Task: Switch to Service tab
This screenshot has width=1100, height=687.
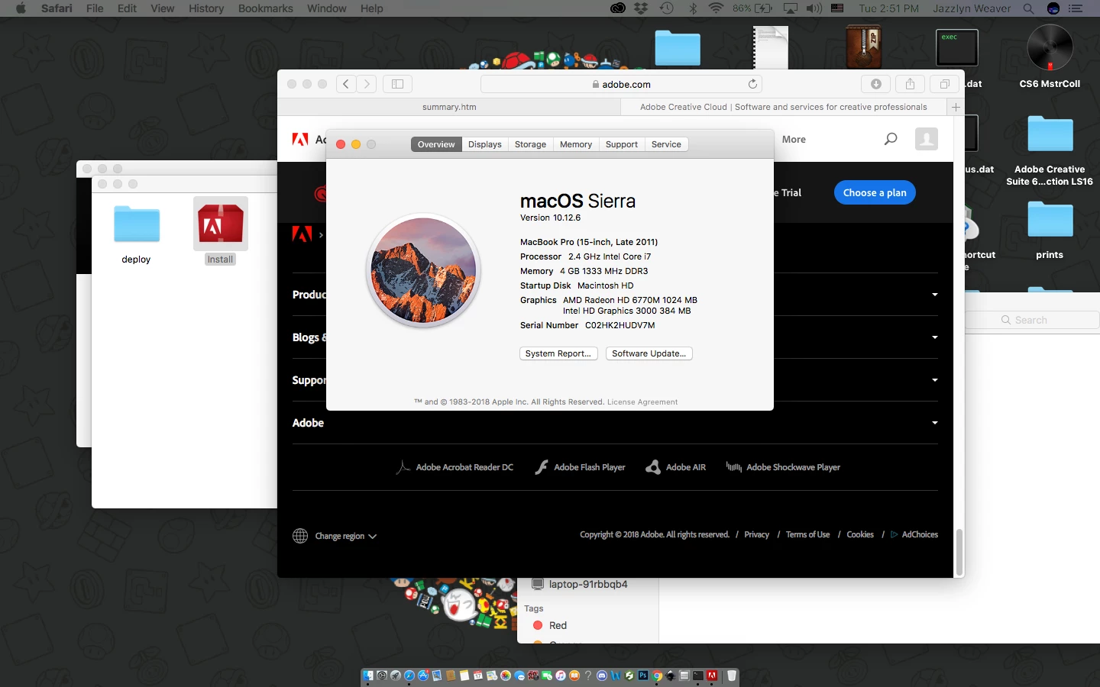Action: (x=666, y=144)
